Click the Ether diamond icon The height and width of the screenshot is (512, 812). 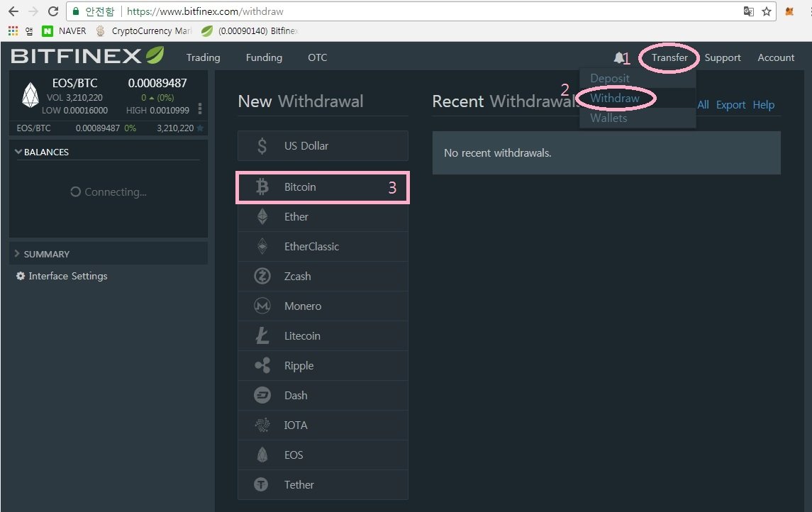(262, 216)
